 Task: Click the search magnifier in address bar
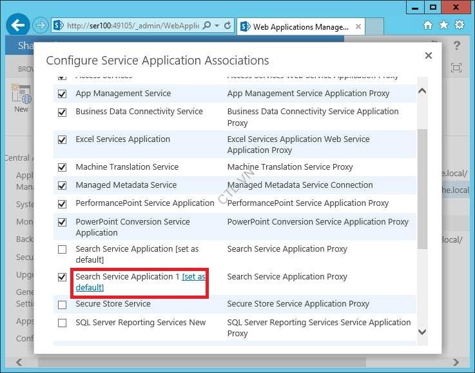point(207,25)
